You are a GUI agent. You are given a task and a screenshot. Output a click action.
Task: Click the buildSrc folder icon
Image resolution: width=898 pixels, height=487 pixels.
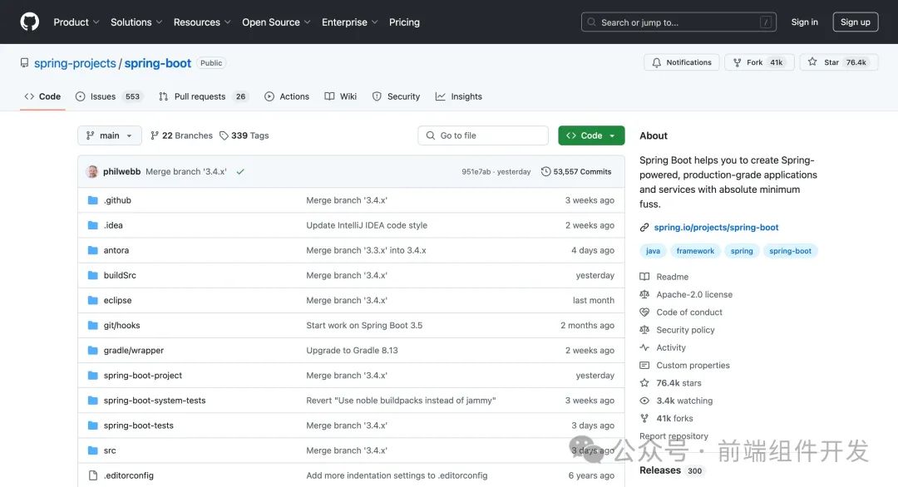[93, 275]
